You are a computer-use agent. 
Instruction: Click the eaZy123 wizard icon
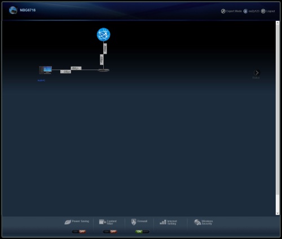click(x=245, y=11)
